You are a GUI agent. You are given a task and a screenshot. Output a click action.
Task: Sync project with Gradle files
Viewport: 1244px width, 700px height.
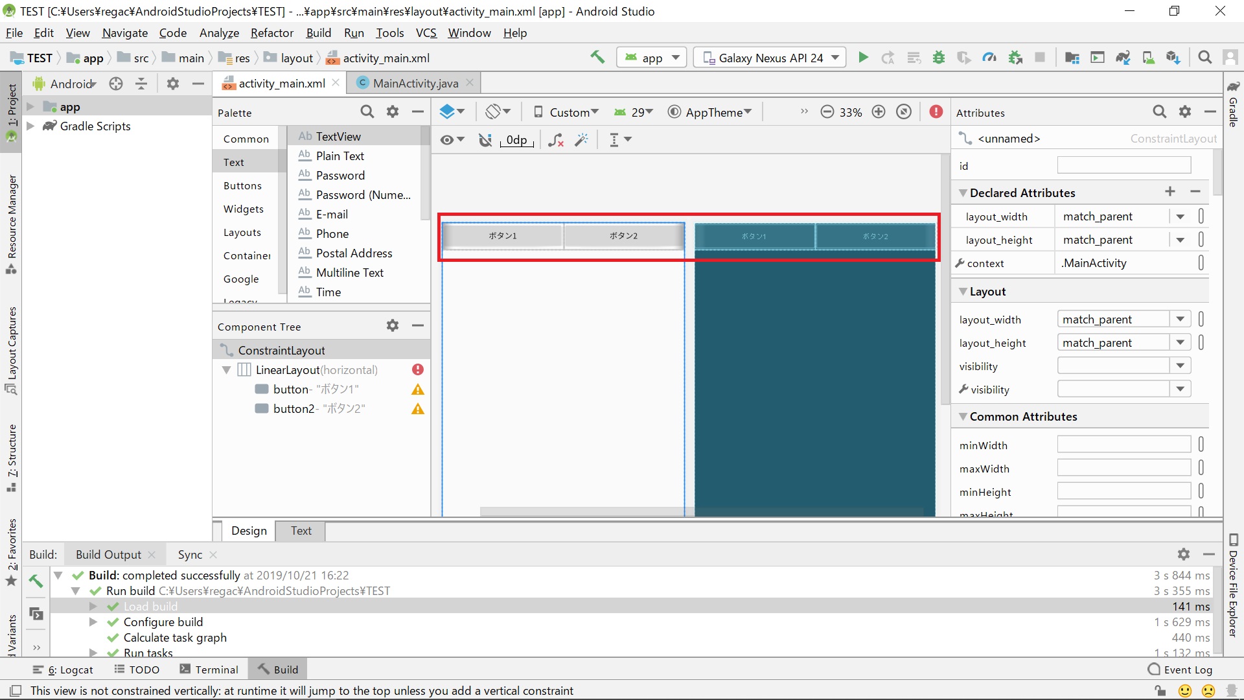pyautogui.click(x=1124, y=57)
